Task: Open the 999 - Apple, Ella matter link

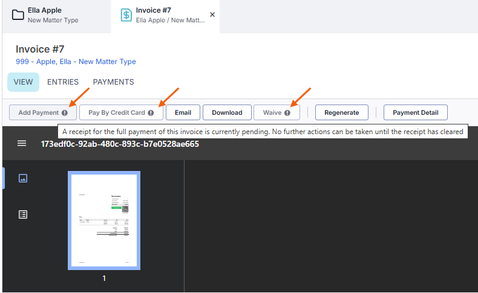Action: tap(76, 62)
